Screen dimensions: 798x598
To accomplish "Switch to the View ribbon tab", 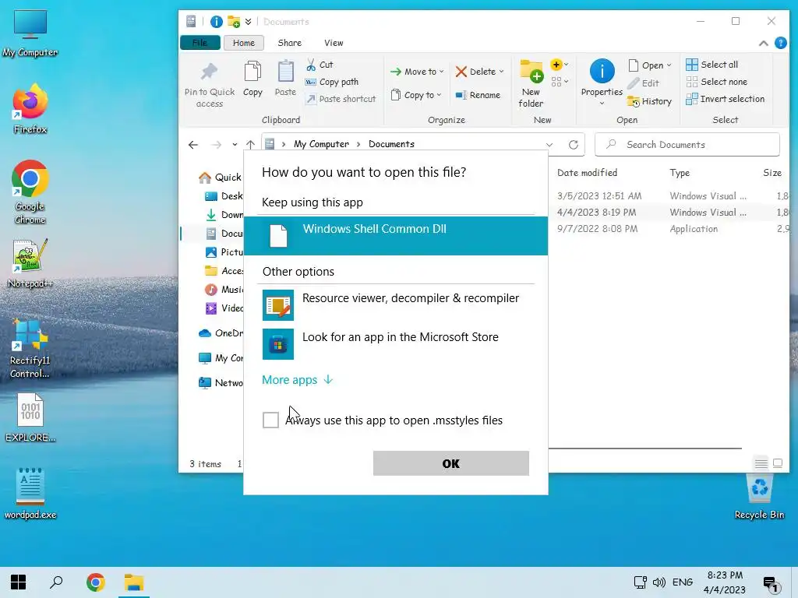I will click(x=334, y=43).
